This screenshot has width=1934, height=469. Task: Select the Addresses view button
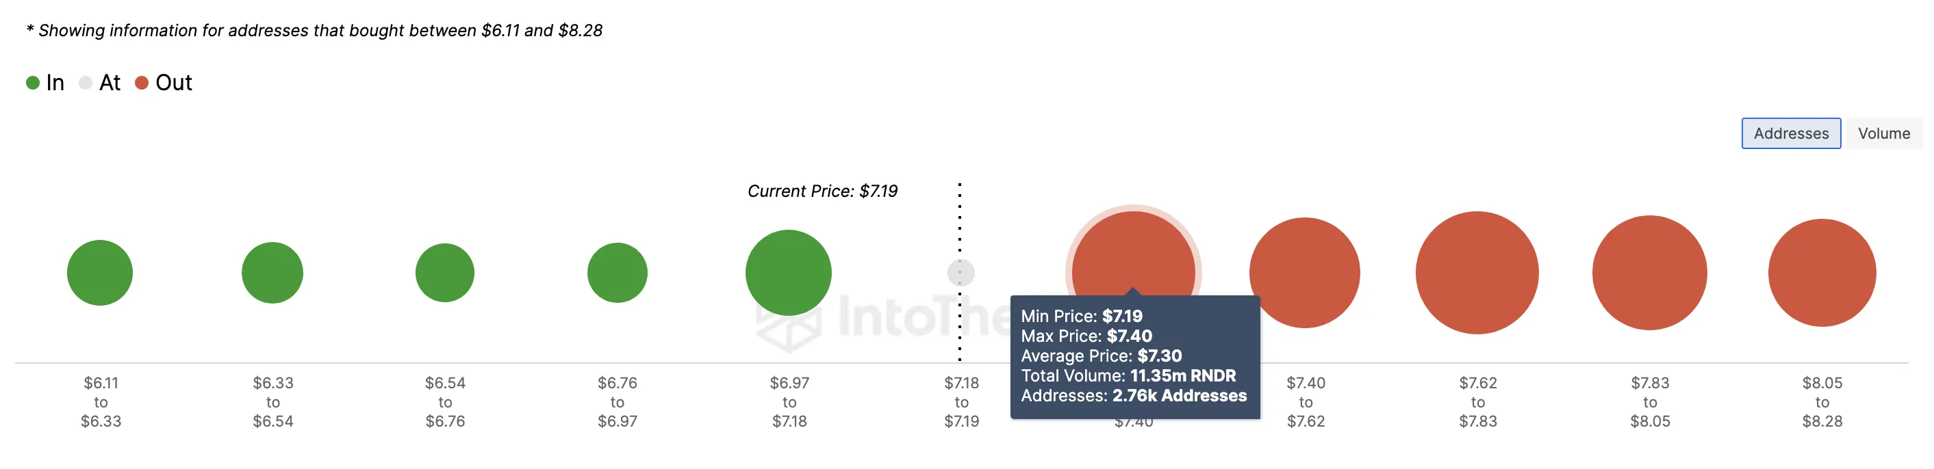1791,133
